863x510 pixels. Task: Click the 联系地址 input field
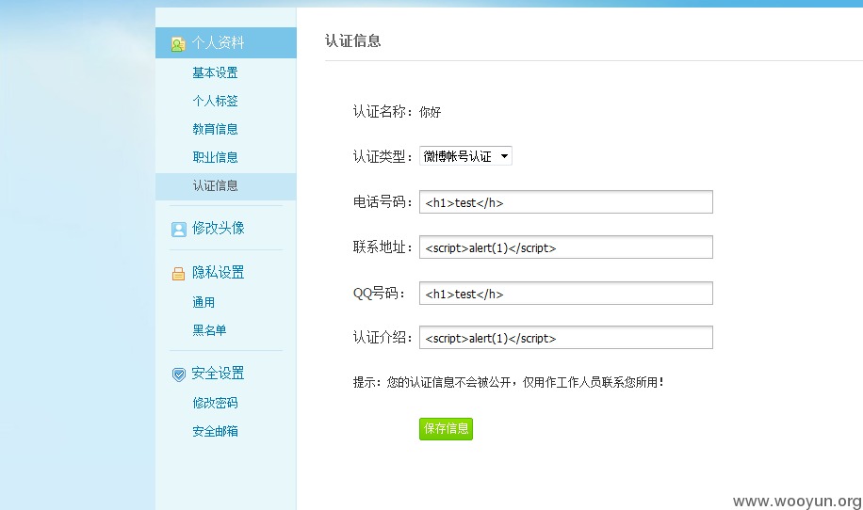[566, 247]
